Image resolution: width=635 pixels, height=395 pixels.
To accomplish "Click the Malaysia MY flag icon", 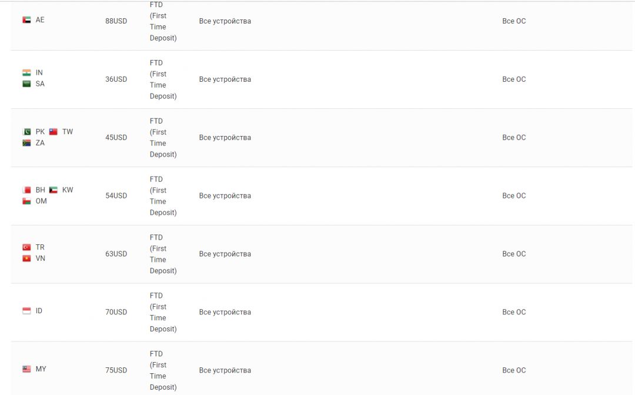I will tap(26, 369).
